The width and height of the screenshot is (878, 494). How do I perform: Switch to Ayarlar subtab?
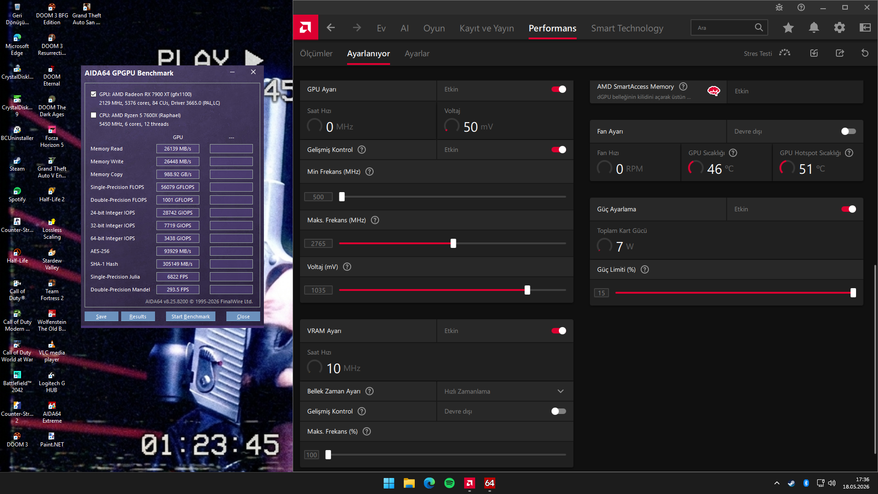(x=417, y=54)
